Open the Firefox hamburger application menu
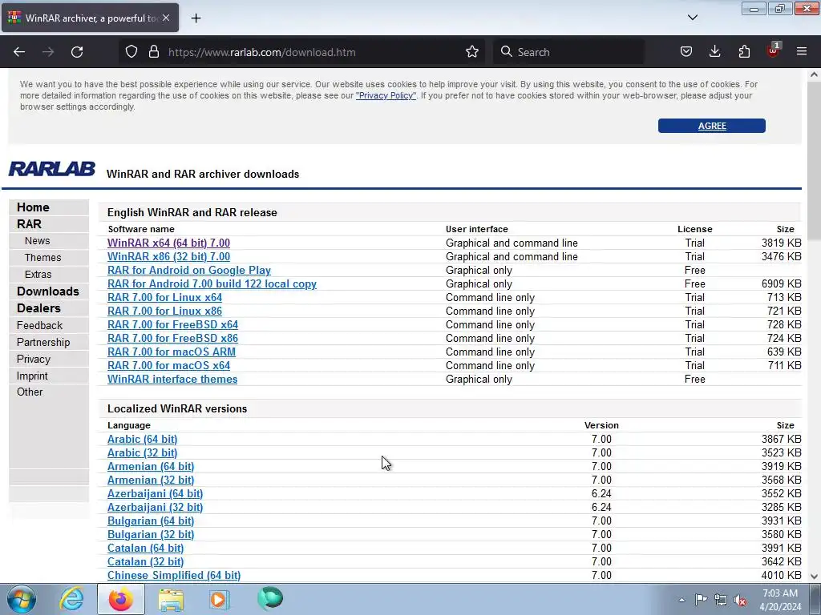Viewport: 821px width, 615px height. (802, 52)
